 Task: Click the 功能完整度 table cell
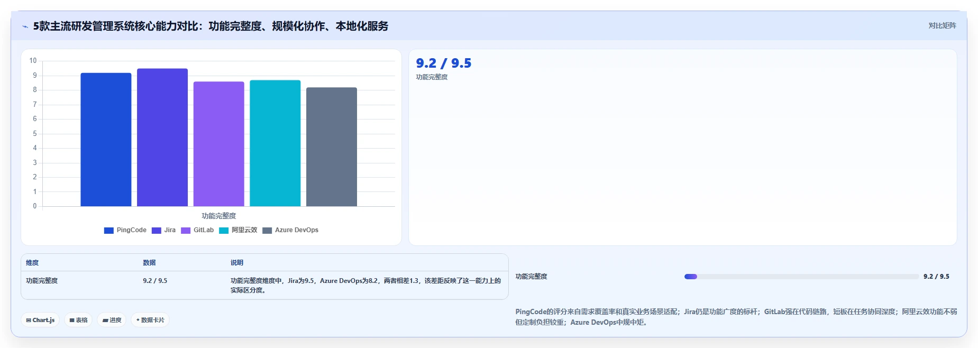point(42,281)
